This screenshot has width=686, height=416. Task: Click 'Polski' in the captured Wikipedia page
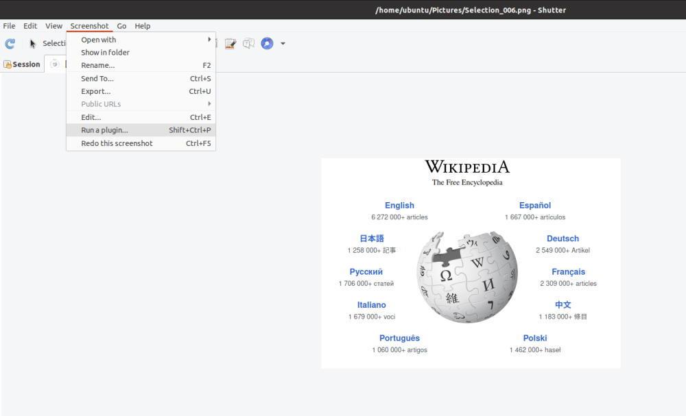(x=535, y=339)
